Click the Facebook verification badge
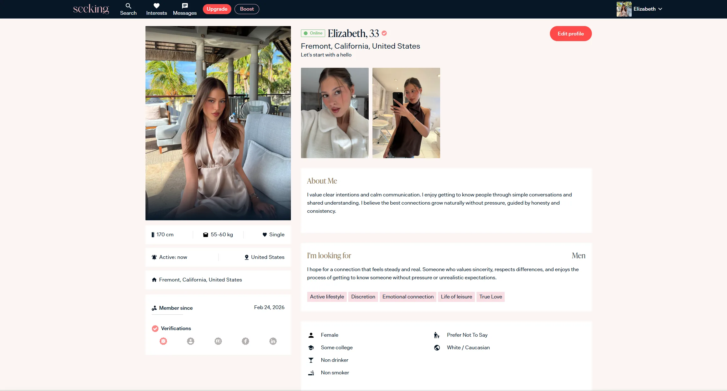 click(245, 341)
